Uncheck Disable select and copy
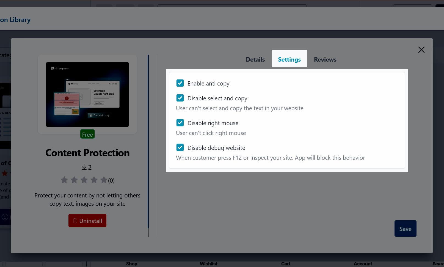This screenshot has width=444, height=267. (x=180, y=98)
